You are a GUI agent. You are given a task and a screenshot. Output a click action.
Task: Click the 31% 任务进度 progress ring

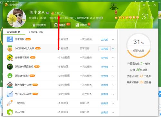139,45
